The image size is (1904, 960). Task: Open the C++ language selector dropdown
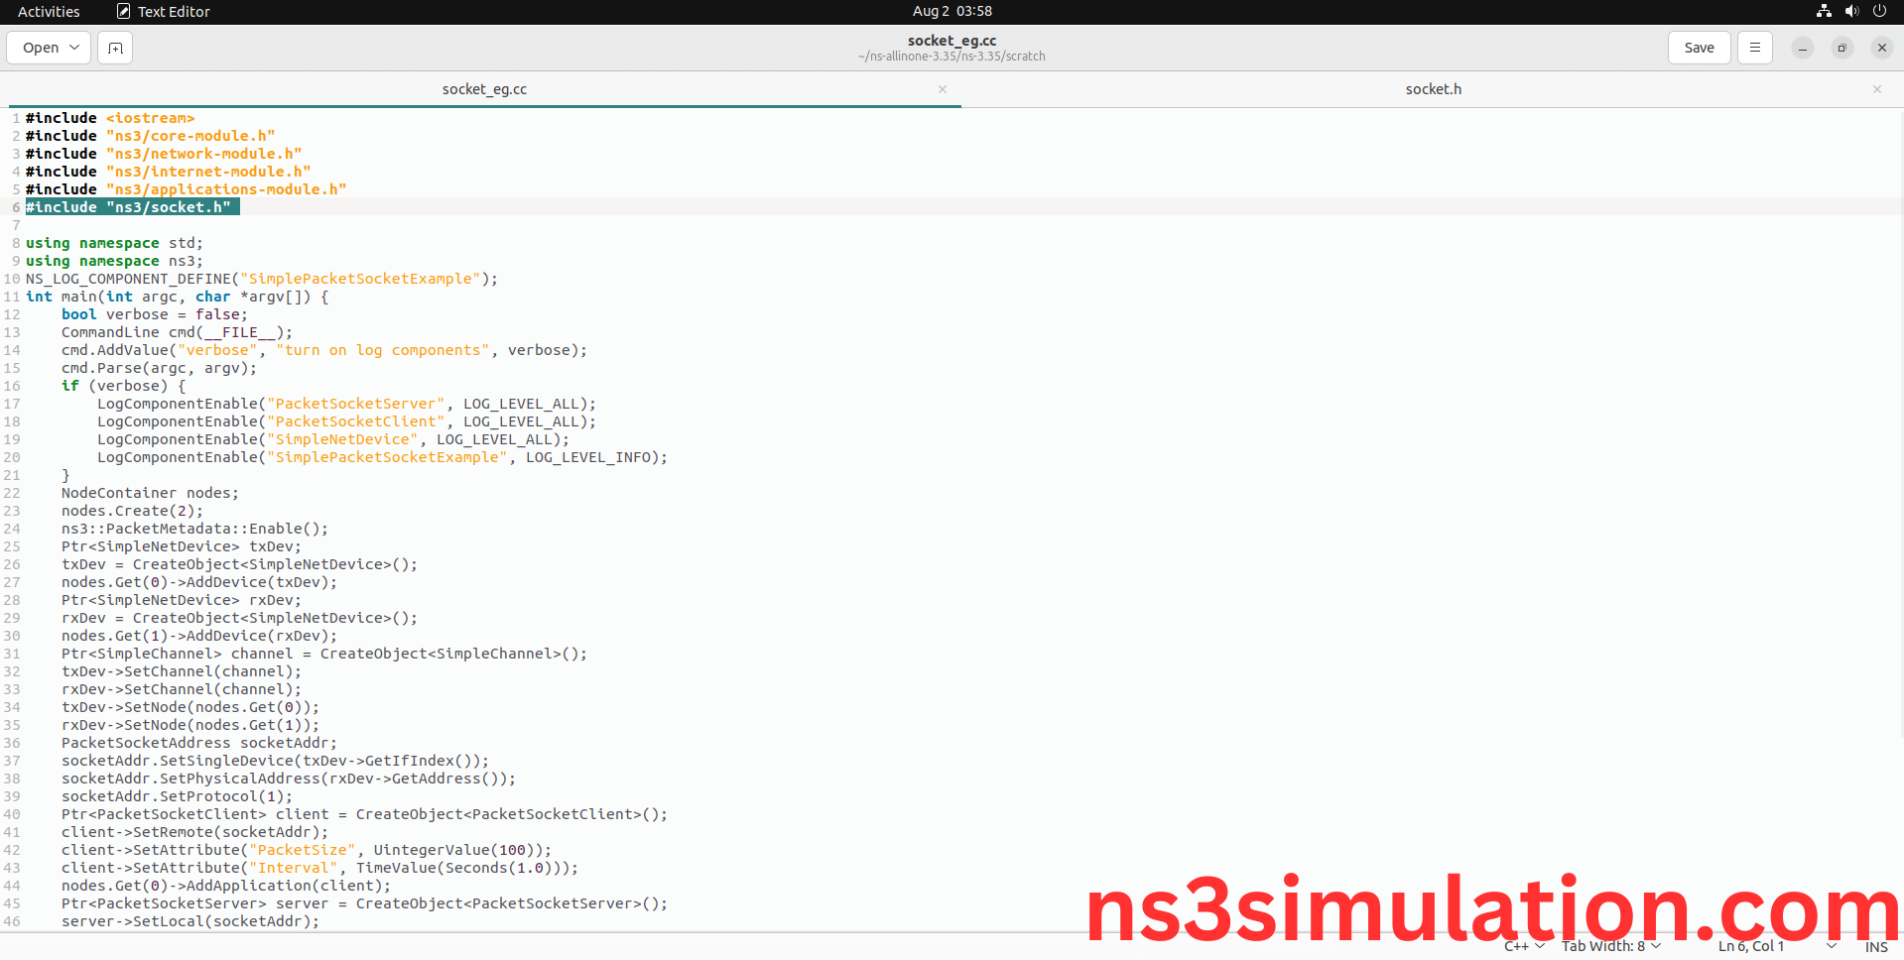click(x=1524, y=946)
